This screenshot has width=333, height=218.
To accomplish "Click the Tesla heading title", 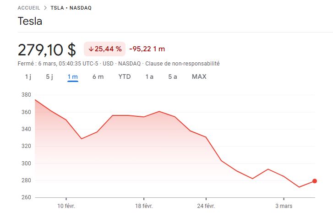I will pyautogui.click(x=30, y=22).
